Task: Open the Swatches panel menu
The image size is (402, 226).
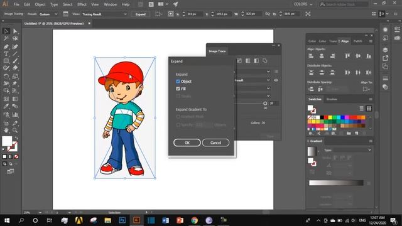Action: [371, 99]
